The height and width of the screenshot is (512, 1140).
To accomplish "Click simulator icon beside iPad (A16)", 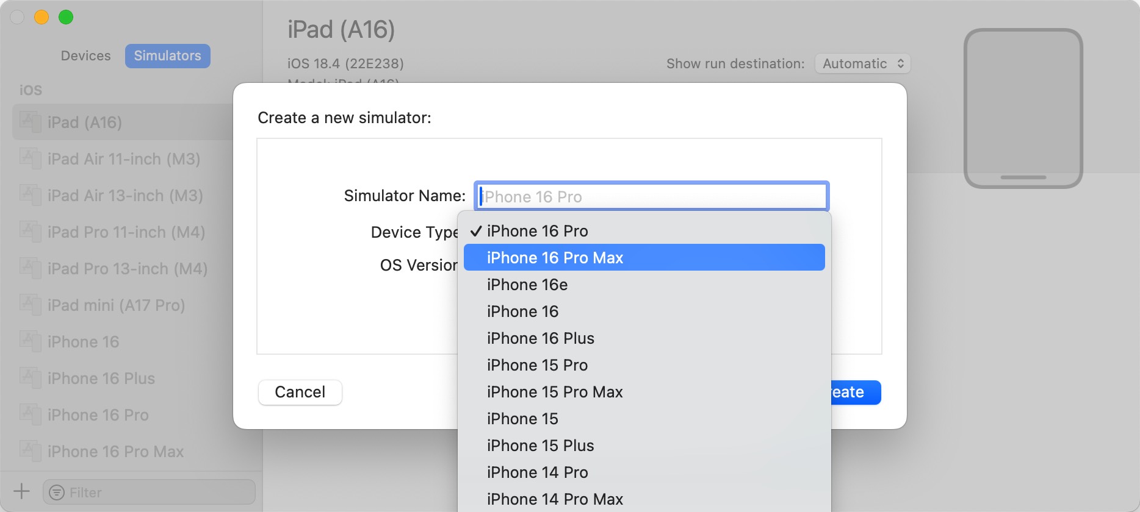I will [x=31, y=121].
